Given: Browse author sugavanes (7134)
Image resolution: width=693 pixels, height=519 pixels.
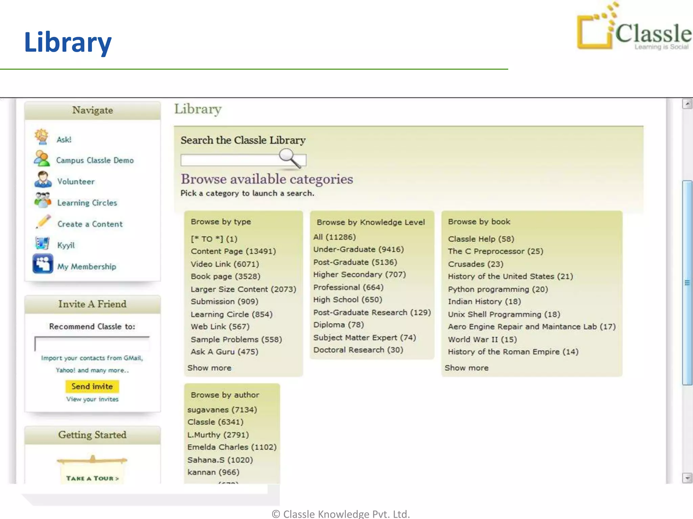Looking at the screenshot, I should pyautogui.click(x=222, y=410).
